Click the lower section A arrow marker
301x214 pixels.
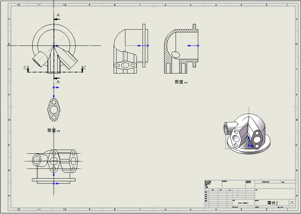[57, 78]
